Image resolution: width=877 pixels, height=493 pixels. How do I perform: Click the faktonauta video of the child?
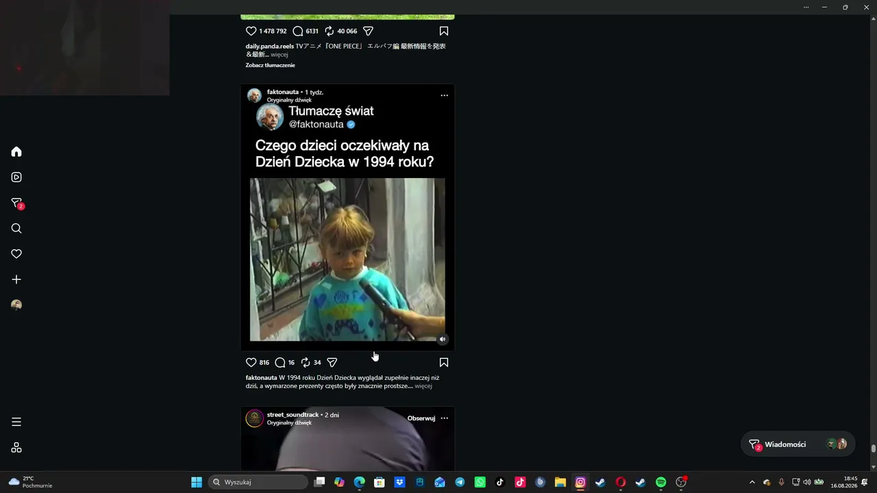[347, 260]
